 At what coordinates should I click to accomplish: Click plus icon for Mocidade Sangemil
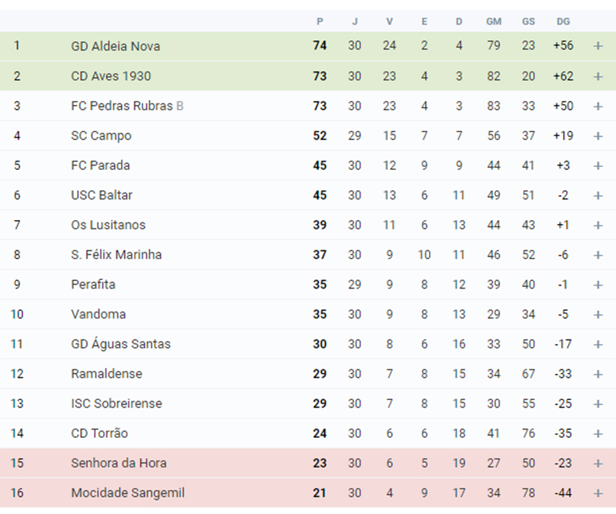598,493
